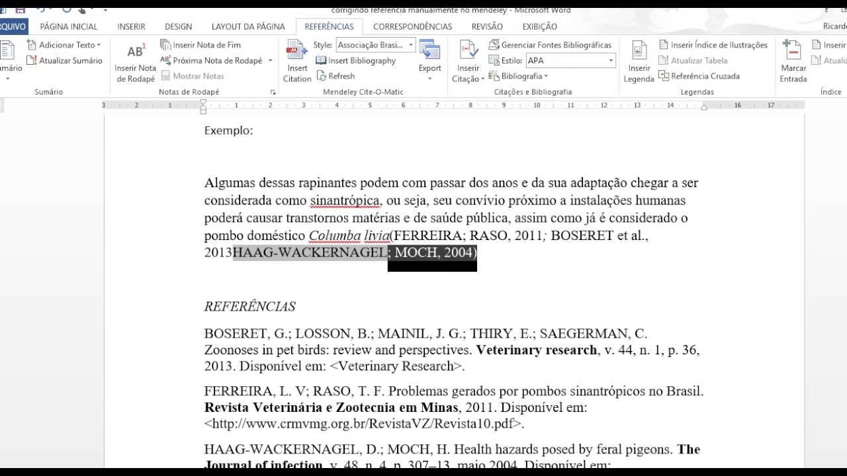Click Próxima Nota de Rodapé button
The width and height of the screenshot is (847, 476).
[x=211, y=60]
